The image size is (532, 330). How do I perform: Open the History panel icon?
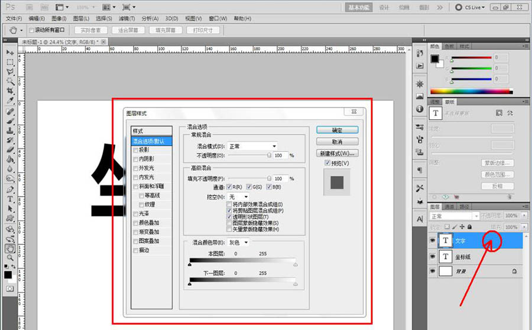(x=420, y=54)
